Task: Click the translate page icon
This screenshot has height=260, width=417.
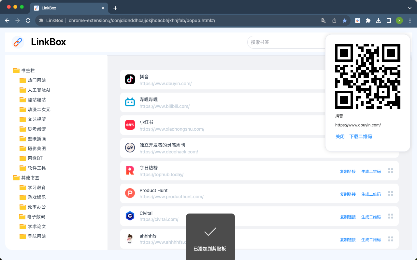Action: tap(324, 20)
